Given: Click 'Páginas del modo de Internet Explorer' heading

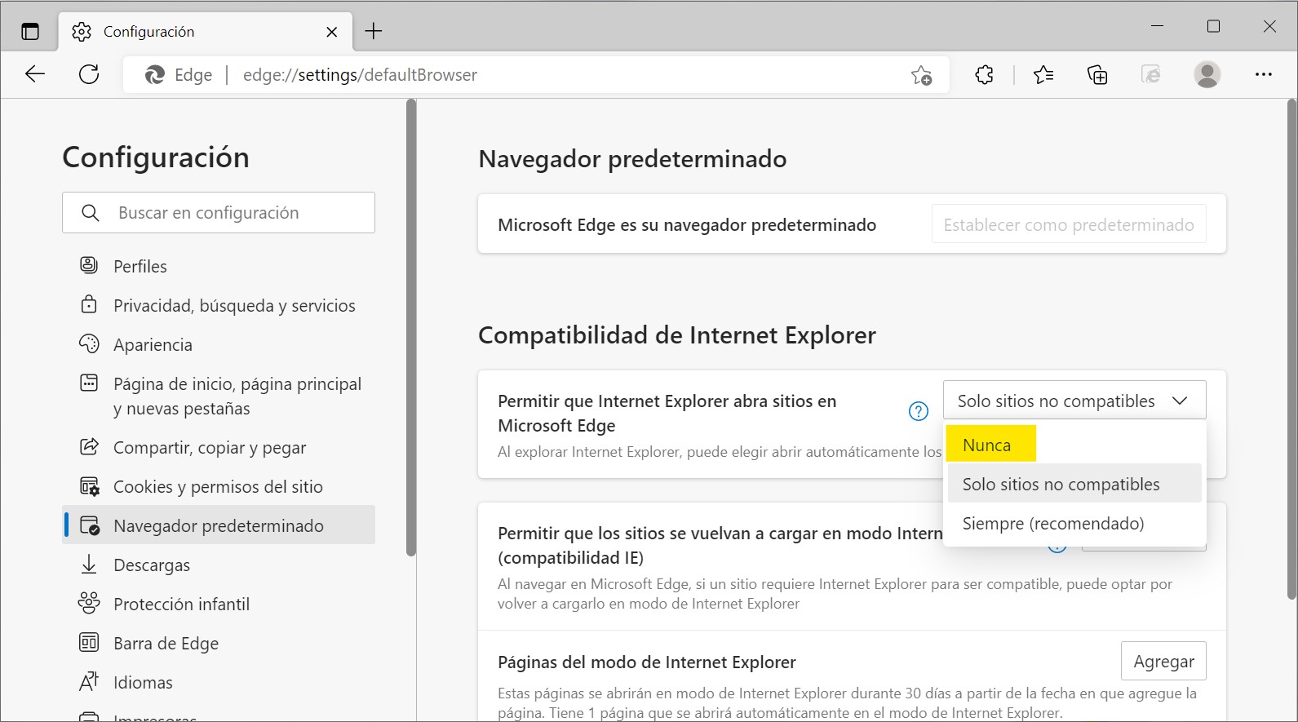Looking at the screenshot, I should [x=647, y=662].
